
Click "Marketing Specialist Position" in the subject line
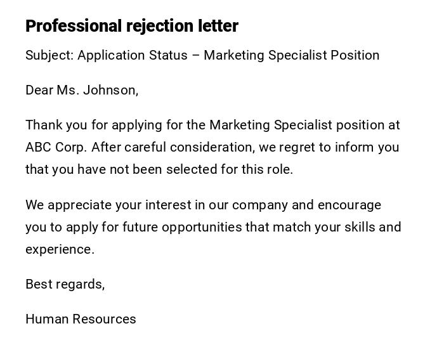(291, 55)
